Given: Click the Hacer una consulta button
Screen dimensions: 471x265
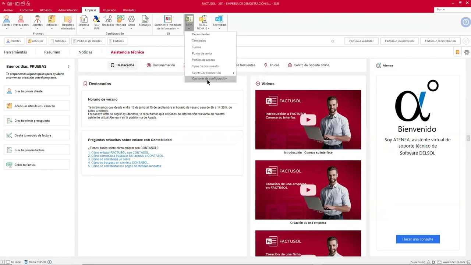Looking at the screenshot, I should (x=418, y=239).
